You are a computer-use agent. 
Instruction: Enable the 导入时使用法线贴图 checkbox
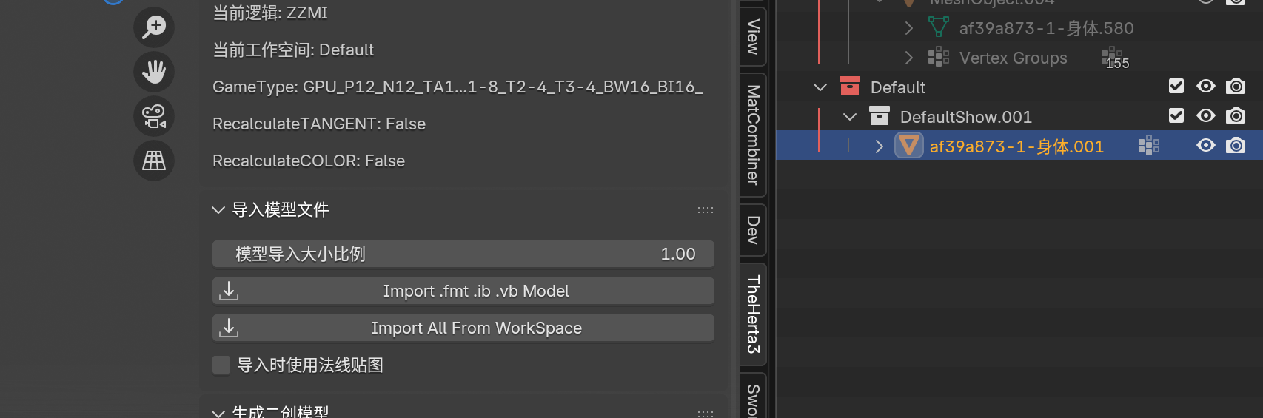coord(221,365)
